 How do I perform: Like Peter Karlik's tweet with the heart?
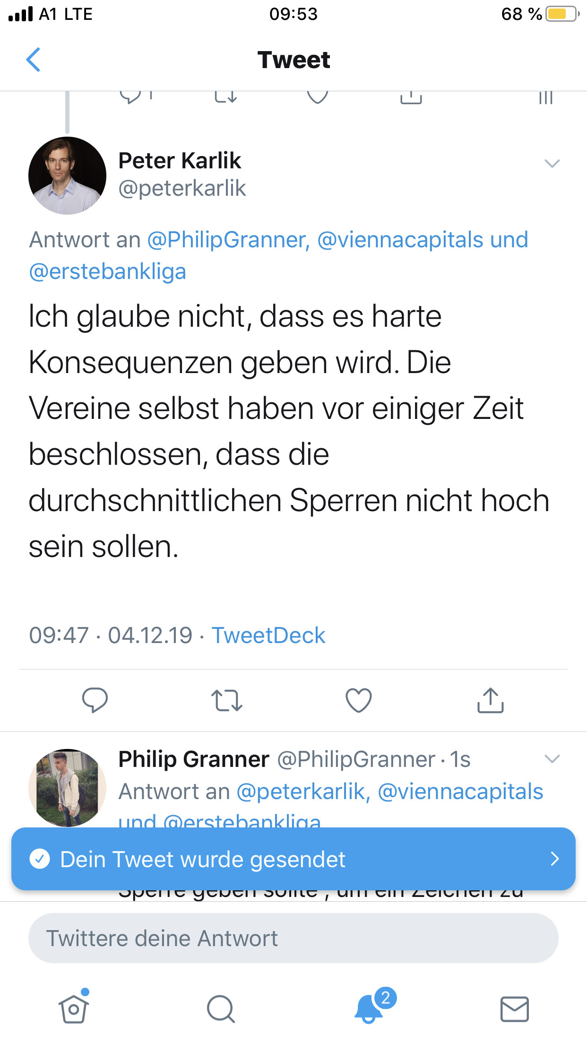coord(359,700)
